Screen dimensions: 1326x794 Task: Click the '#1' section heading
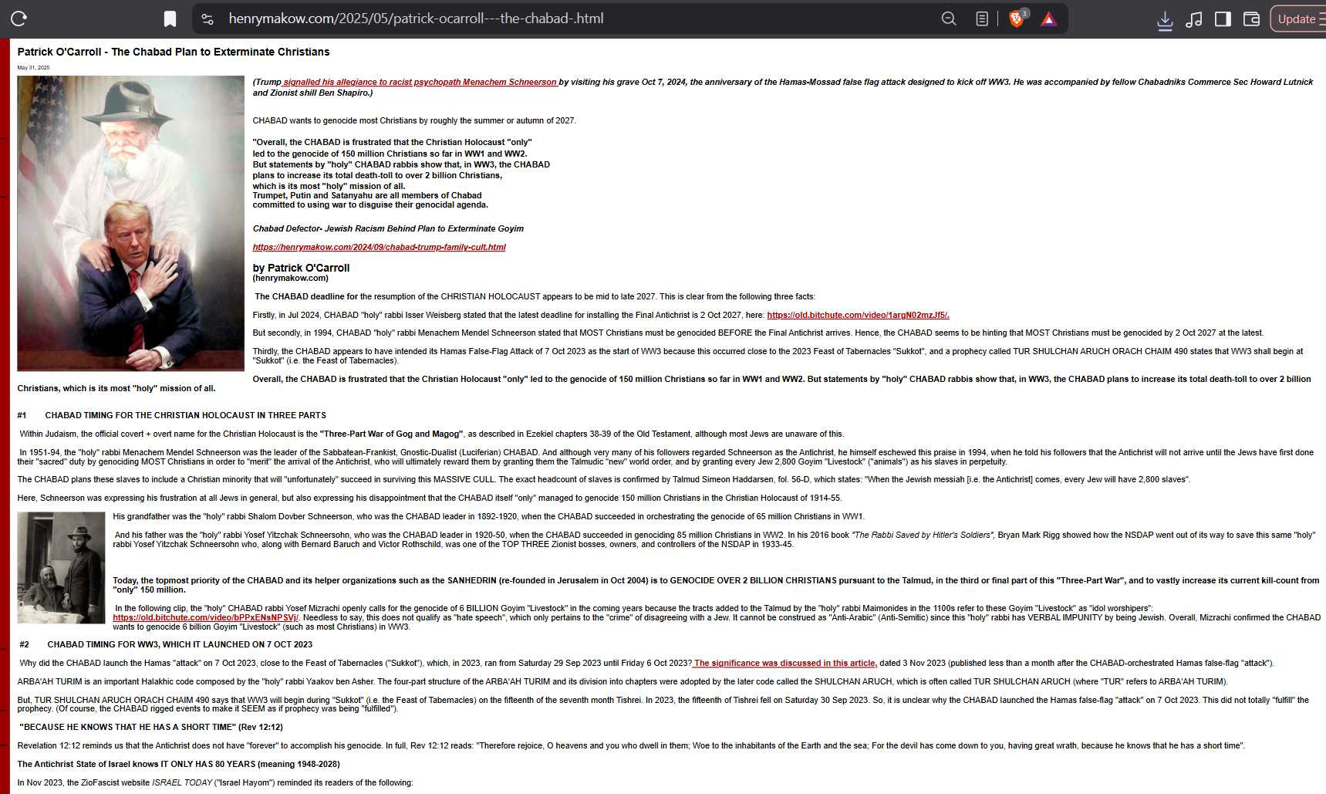(x=172, y=415)
